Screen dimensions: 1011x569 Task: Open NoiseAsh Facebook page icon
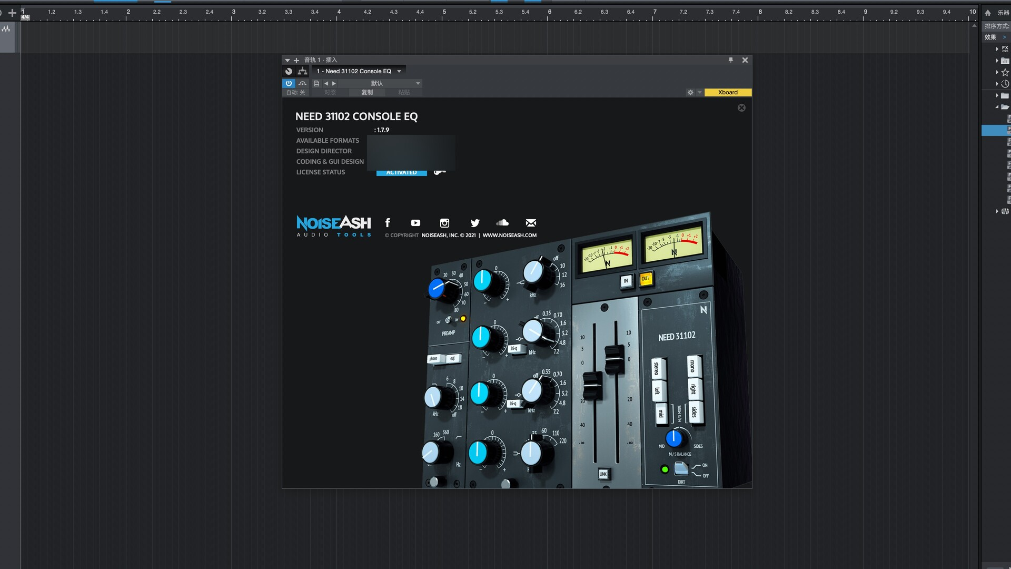pyautogui.click(x=388, y=223)
